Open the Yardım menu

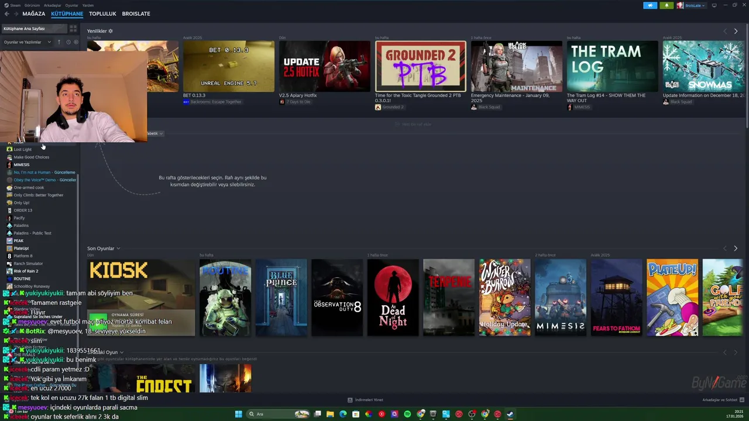(88, 5)
